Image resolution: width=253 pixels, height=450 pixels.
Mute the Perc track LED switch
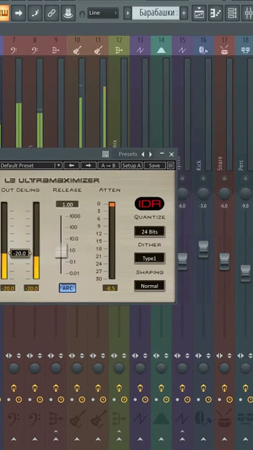246,178
